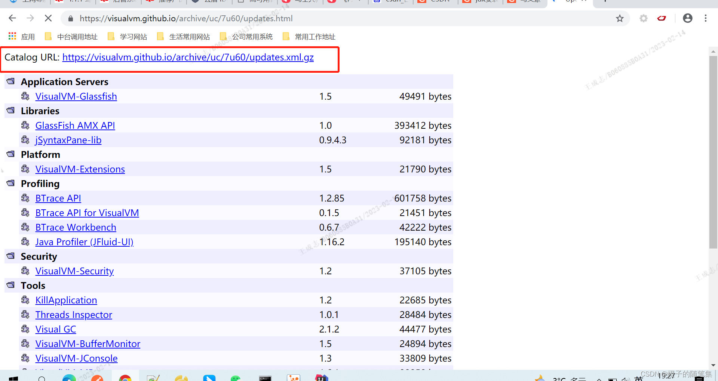Collapse the Tools category
The width and height of the screenshot is (718, 381).
pyautogui.click(x=10, y=285)
